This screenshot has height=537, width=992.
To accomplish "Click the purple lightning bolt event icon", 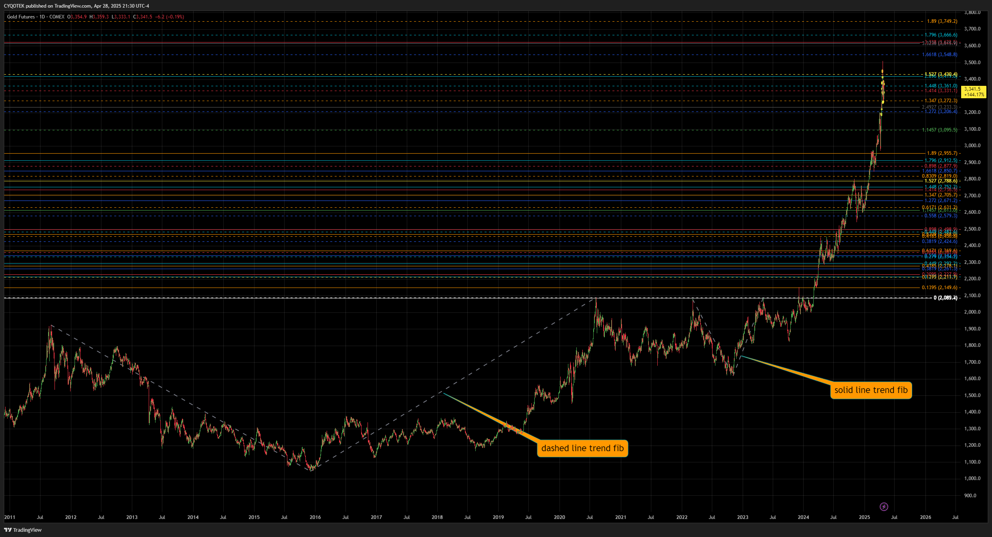I will click(884, 507).
